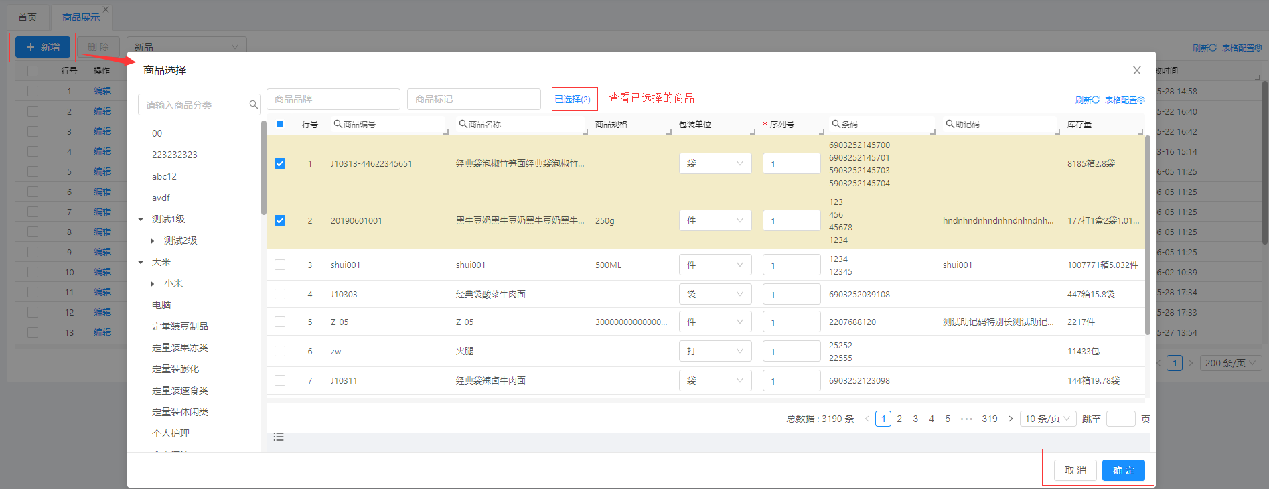Click 序列号 input for row 5 Z-05
This screenshot has height=489, width=1269.
pos(792,322)
